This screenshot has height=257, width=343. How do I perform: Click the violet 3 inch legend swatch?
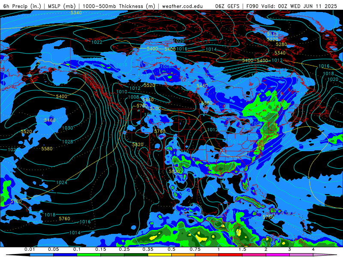301,255
